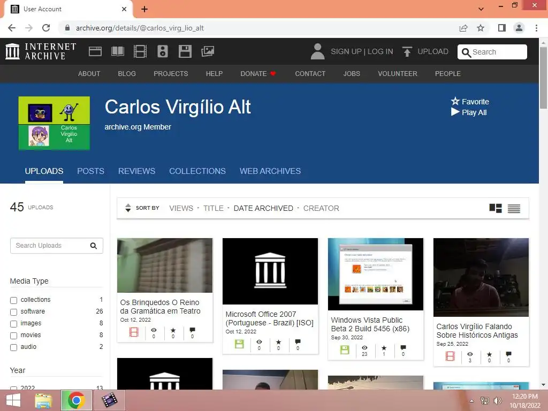Sort uploads by DATE ARCHIVED
This screenshot has height=411, width=548.
(x=263, y=208)
